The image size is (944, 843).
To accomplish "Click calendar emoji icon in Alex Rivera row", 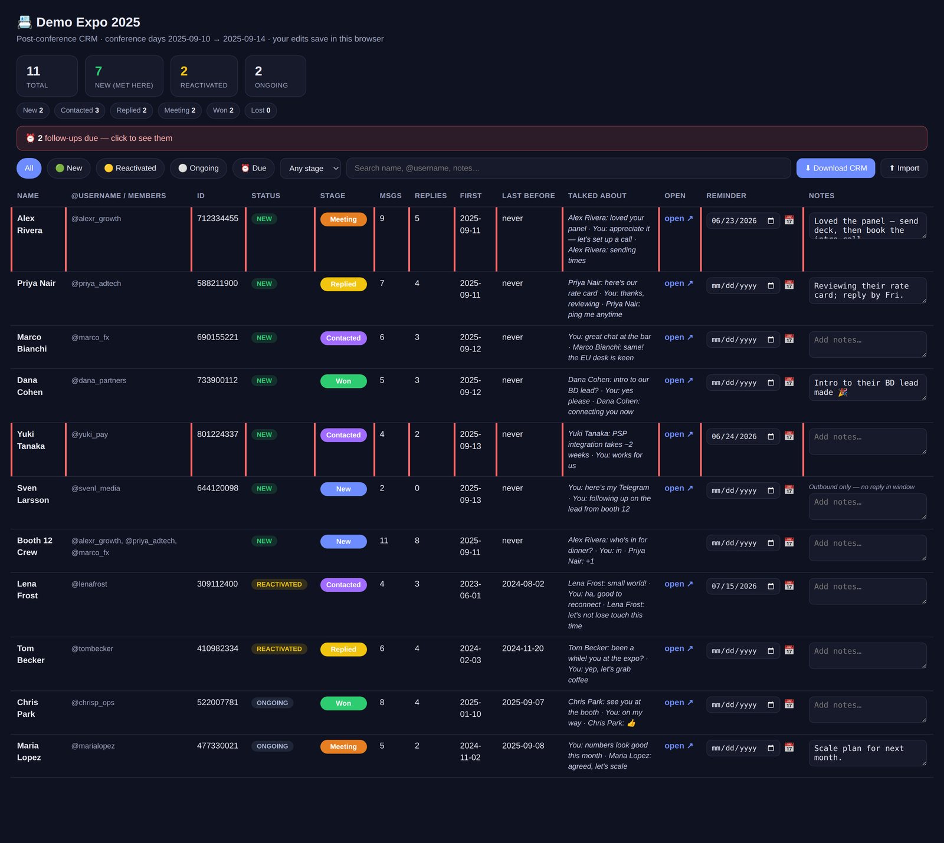I will pyautogui.click(x=789, y=220).
